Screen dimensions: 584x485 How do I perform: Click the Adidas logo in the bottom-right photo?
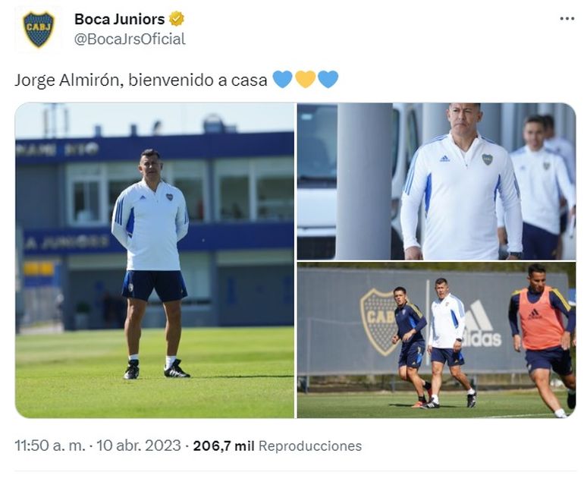[x=482, y=325]
